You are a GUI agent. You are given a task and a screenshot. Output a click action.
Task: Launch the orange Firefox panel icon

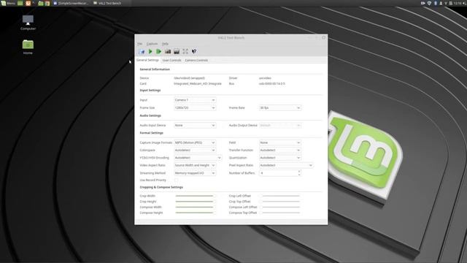pos(28,3)
